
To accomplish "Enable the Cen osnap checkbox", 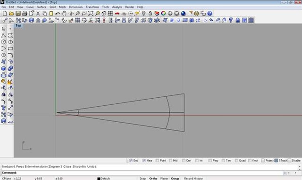I will pos(184,160).
